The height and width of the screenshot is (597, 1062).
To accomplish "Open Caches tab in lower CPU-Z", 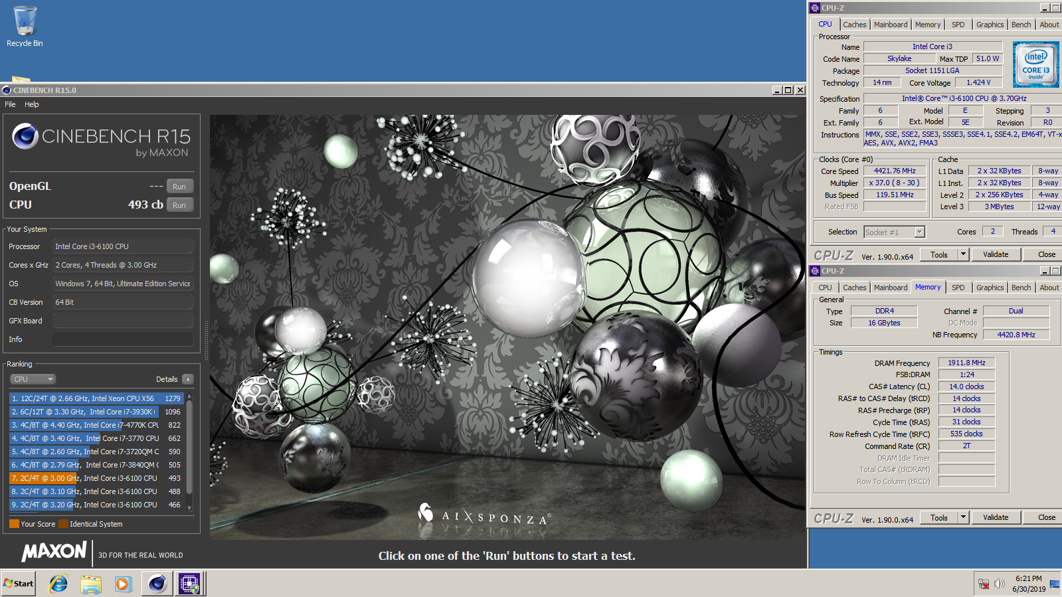I will [x=855, y=288].
